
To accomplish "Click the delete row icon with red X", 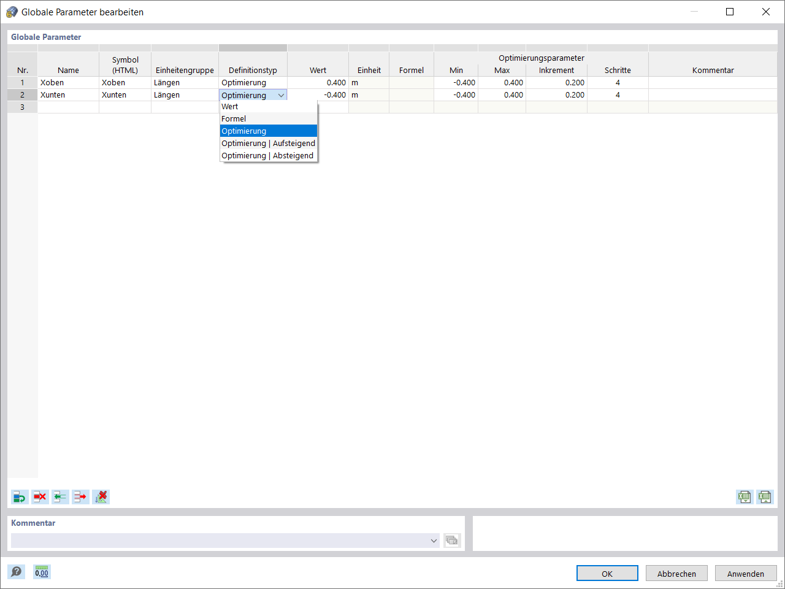I will (x=40, y=497).
